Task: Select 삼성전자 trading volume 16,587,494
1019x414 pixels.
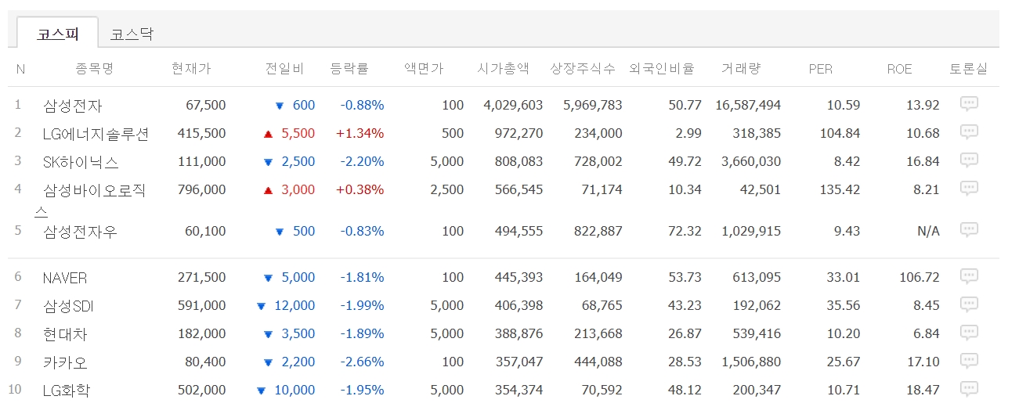Action: pos(748,105)
